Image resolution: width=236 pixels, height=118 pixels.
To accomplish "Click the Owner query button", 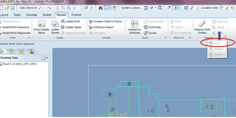I will [150, 33].
